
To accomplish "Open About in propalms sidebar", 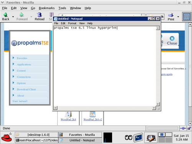I will [20, 96].
